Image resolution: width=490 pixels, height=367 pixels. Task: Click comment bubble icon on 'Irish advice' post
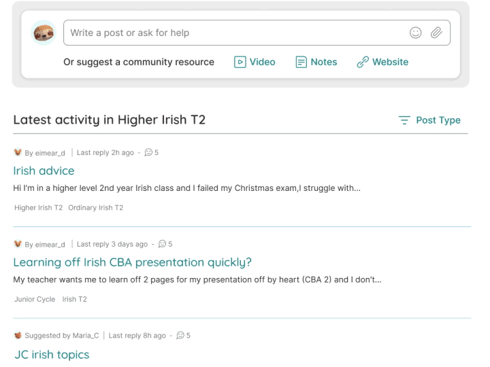[x=148, y=153]
